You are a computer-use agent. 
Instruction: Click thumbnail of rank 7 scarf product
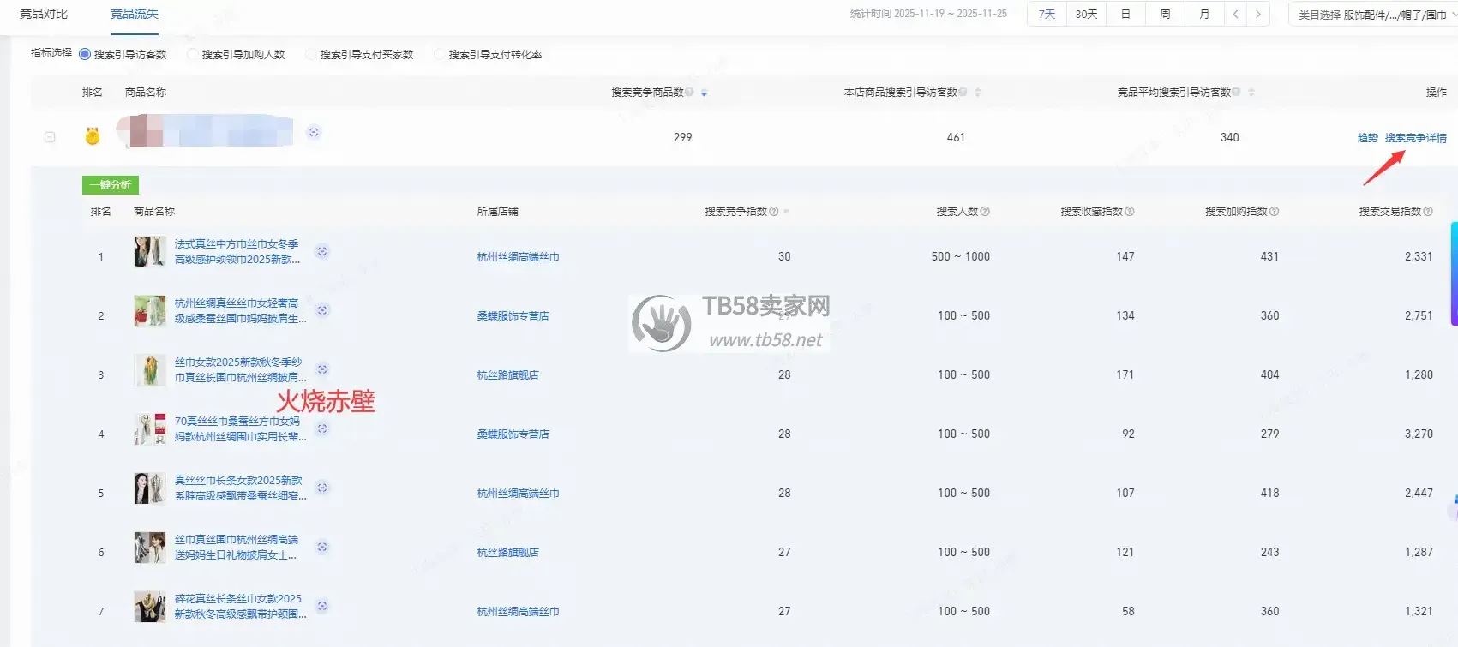pos(150,607)
